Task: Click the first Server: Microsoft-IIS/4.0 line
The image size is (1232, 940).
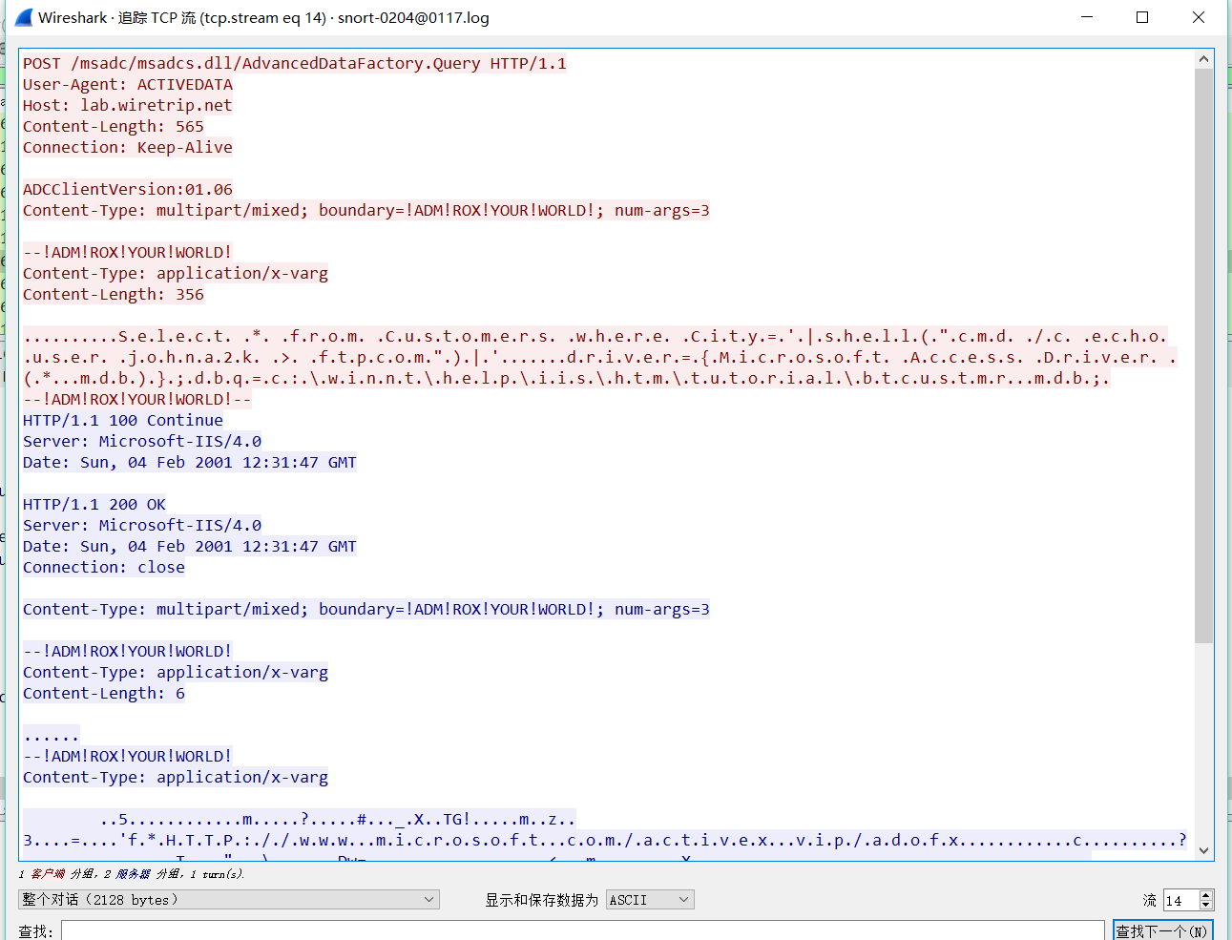Action: coord(142,441)
